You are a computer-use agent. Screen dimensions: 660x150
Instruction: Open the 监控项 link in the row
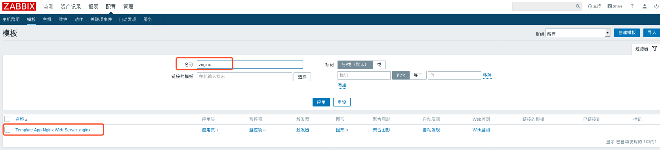point(256,130)
